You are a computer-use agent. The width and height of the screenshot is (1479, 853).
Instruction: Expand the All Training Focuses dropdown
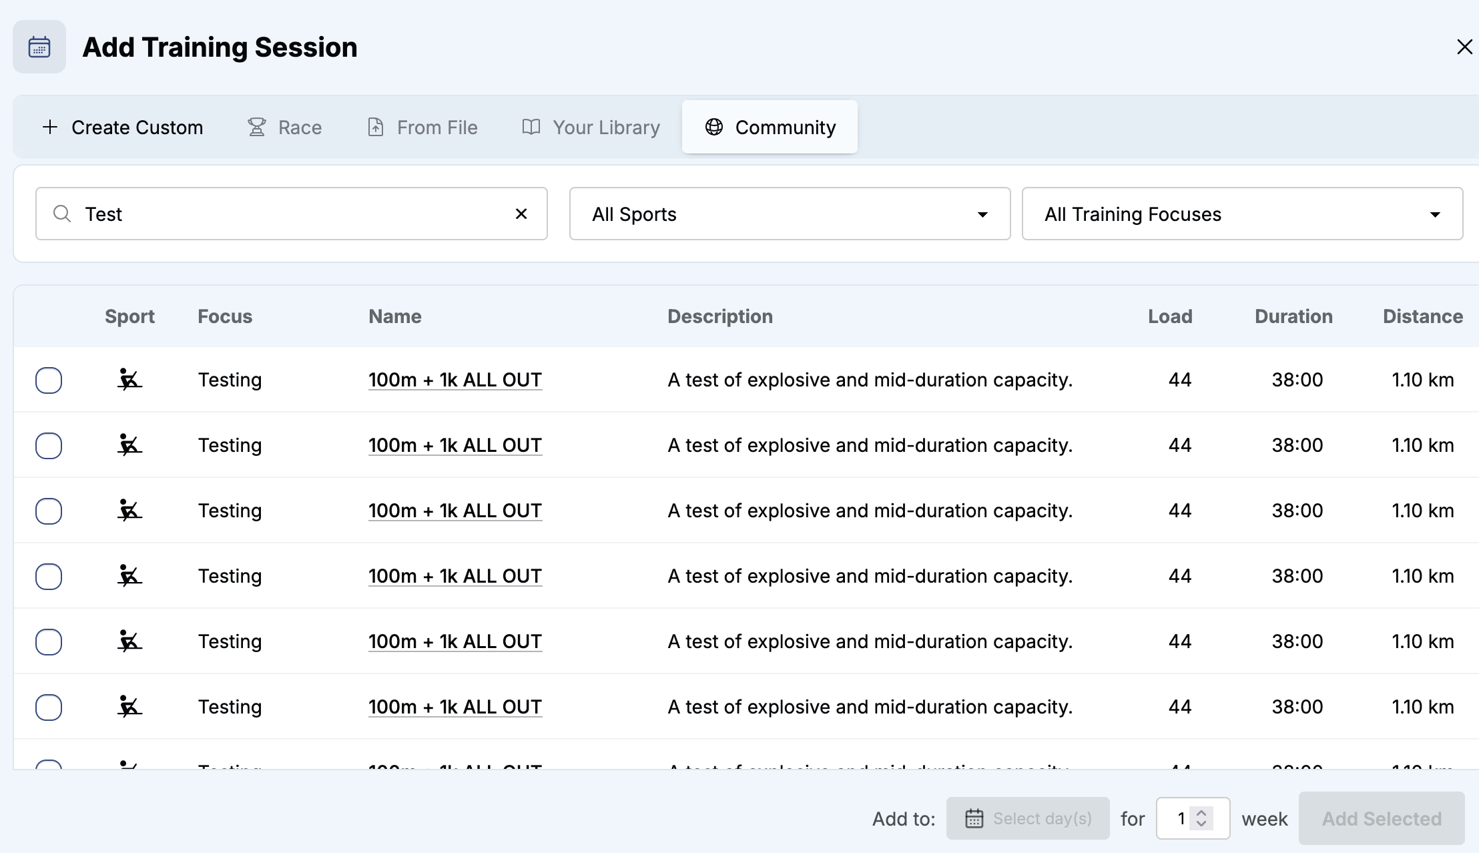click(x=1242, y=214)
